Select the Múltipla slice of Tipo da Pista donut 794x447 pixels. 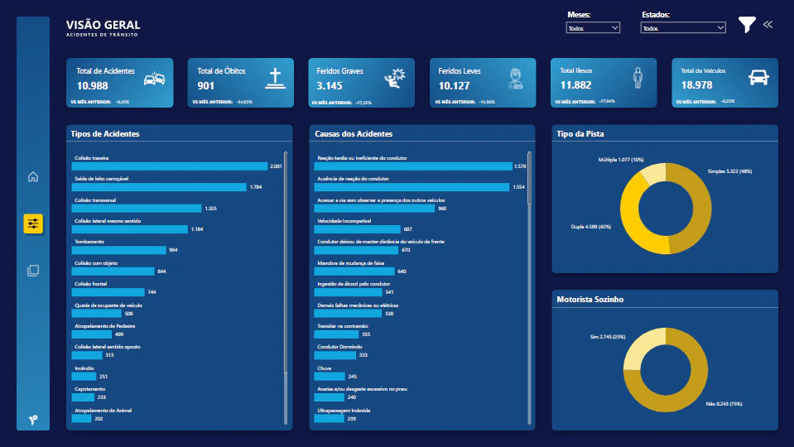pos(655,172)
